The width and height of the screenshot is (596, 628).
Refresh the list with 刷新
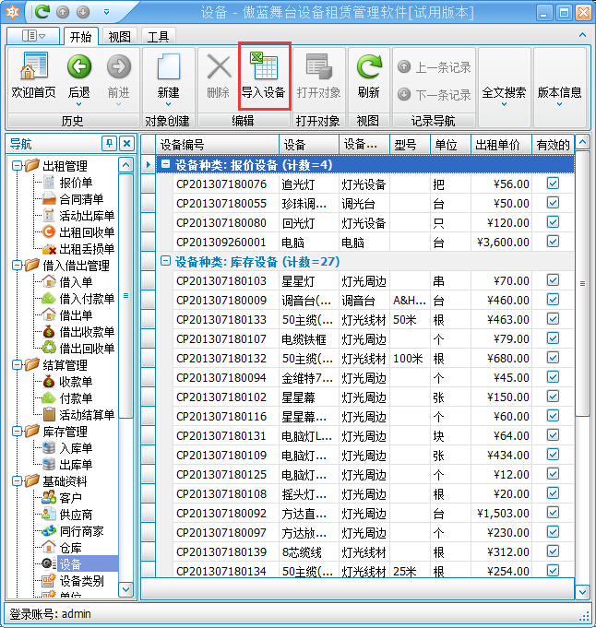point(369,76)
